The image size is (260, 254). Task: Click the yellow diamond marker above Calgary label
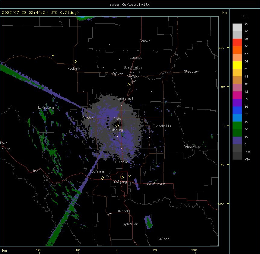(x=122, y=178)
